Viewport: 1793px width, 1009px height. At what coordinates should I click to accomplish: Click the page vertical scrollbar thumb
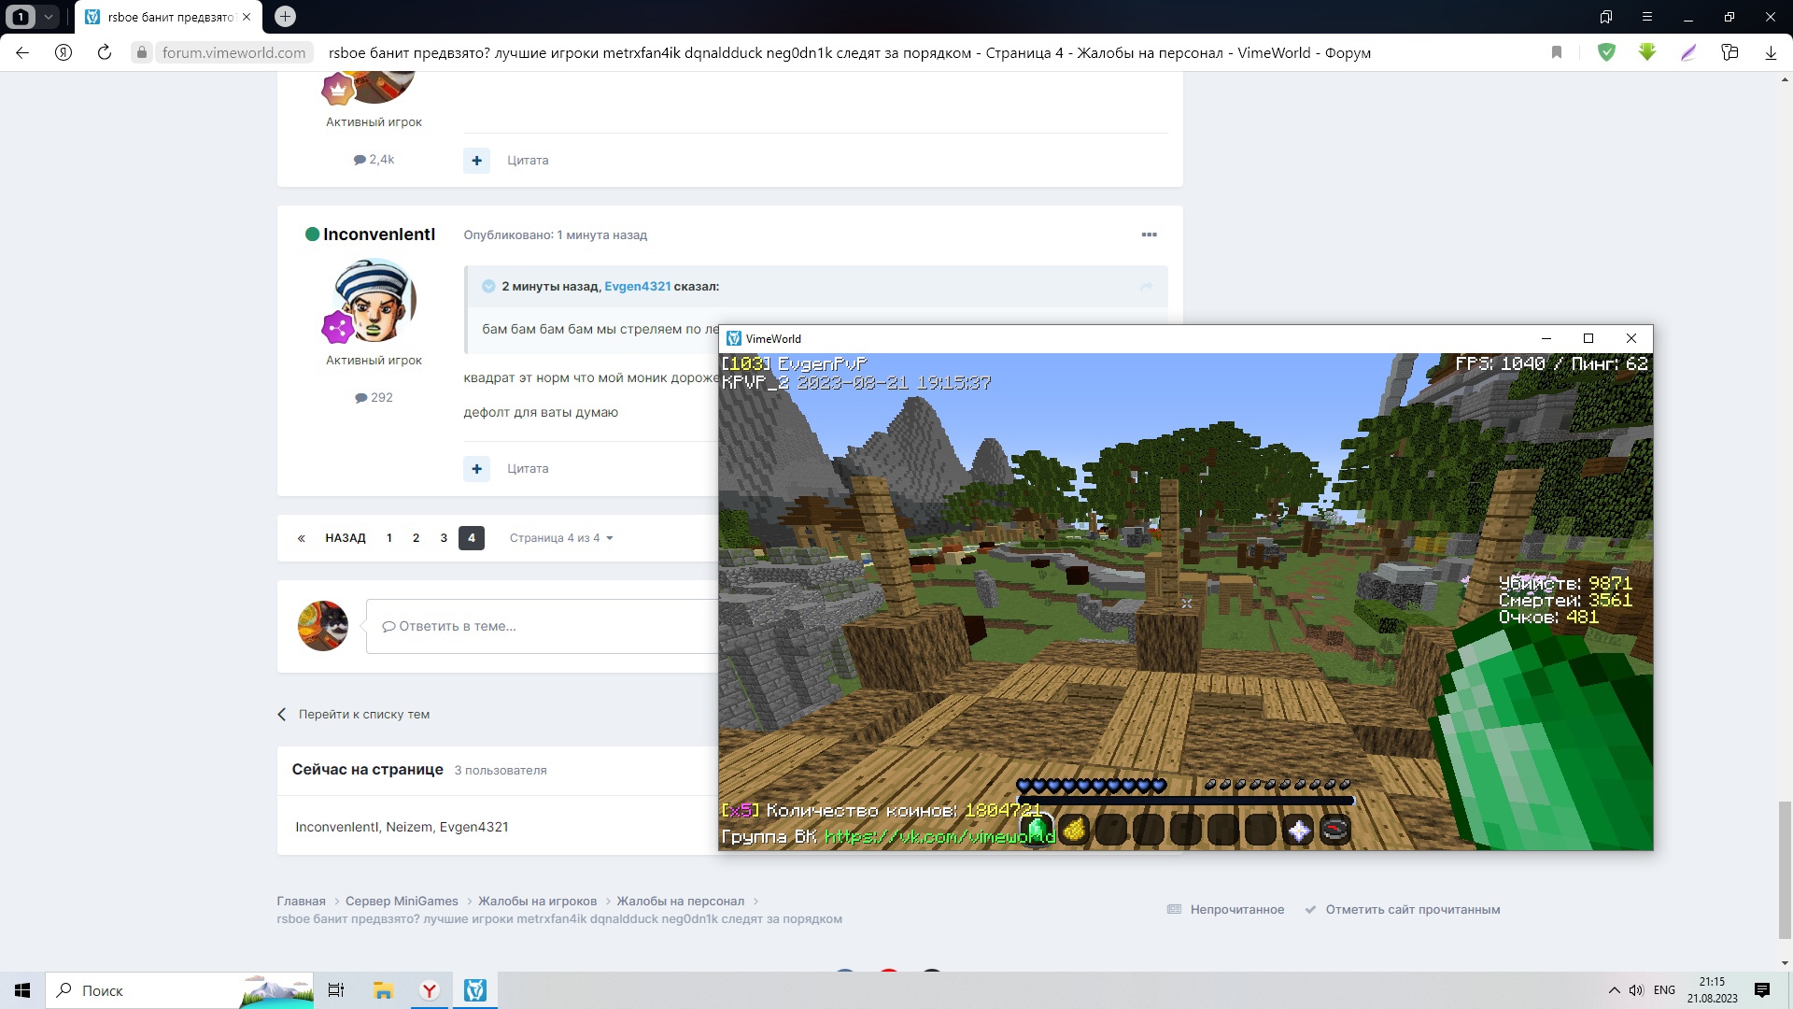point(1785,869)
